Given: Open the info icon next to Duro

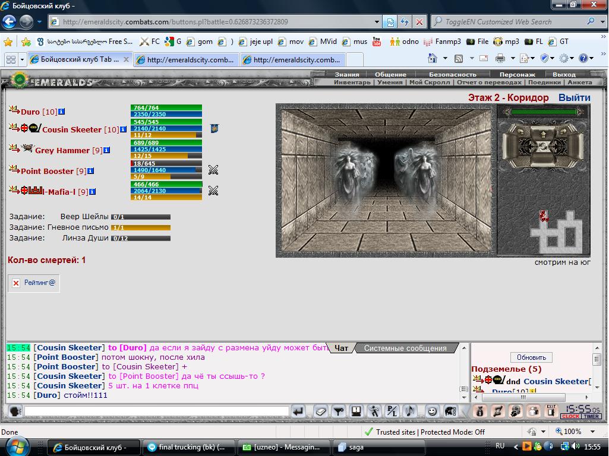Looking at the screenshot, I should 62,112.
